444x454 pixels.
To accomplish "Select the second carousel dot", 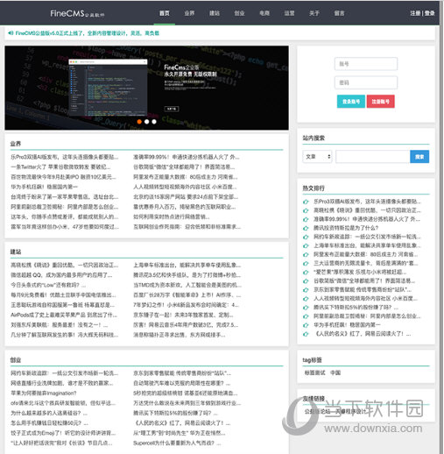I will [x=147, y=122].
